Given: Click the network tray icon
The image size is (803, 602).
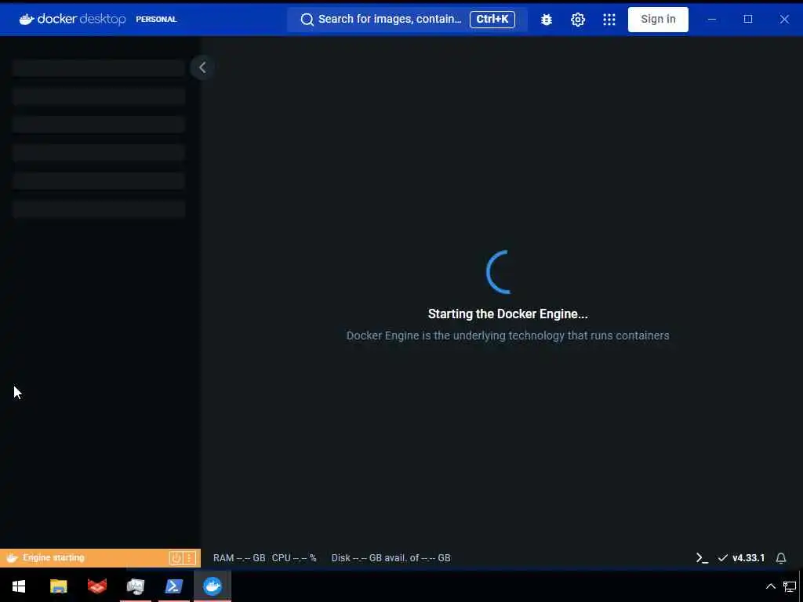Looking at the screenshot, I should (x=790, y=586).
